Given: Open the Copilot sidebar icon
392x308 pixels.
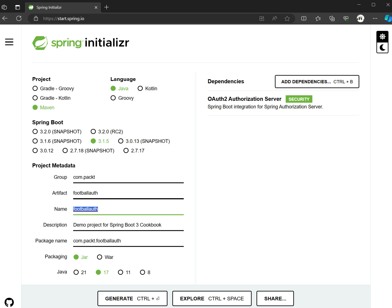Looking at the screenshot, I should [x=388, y=18].
